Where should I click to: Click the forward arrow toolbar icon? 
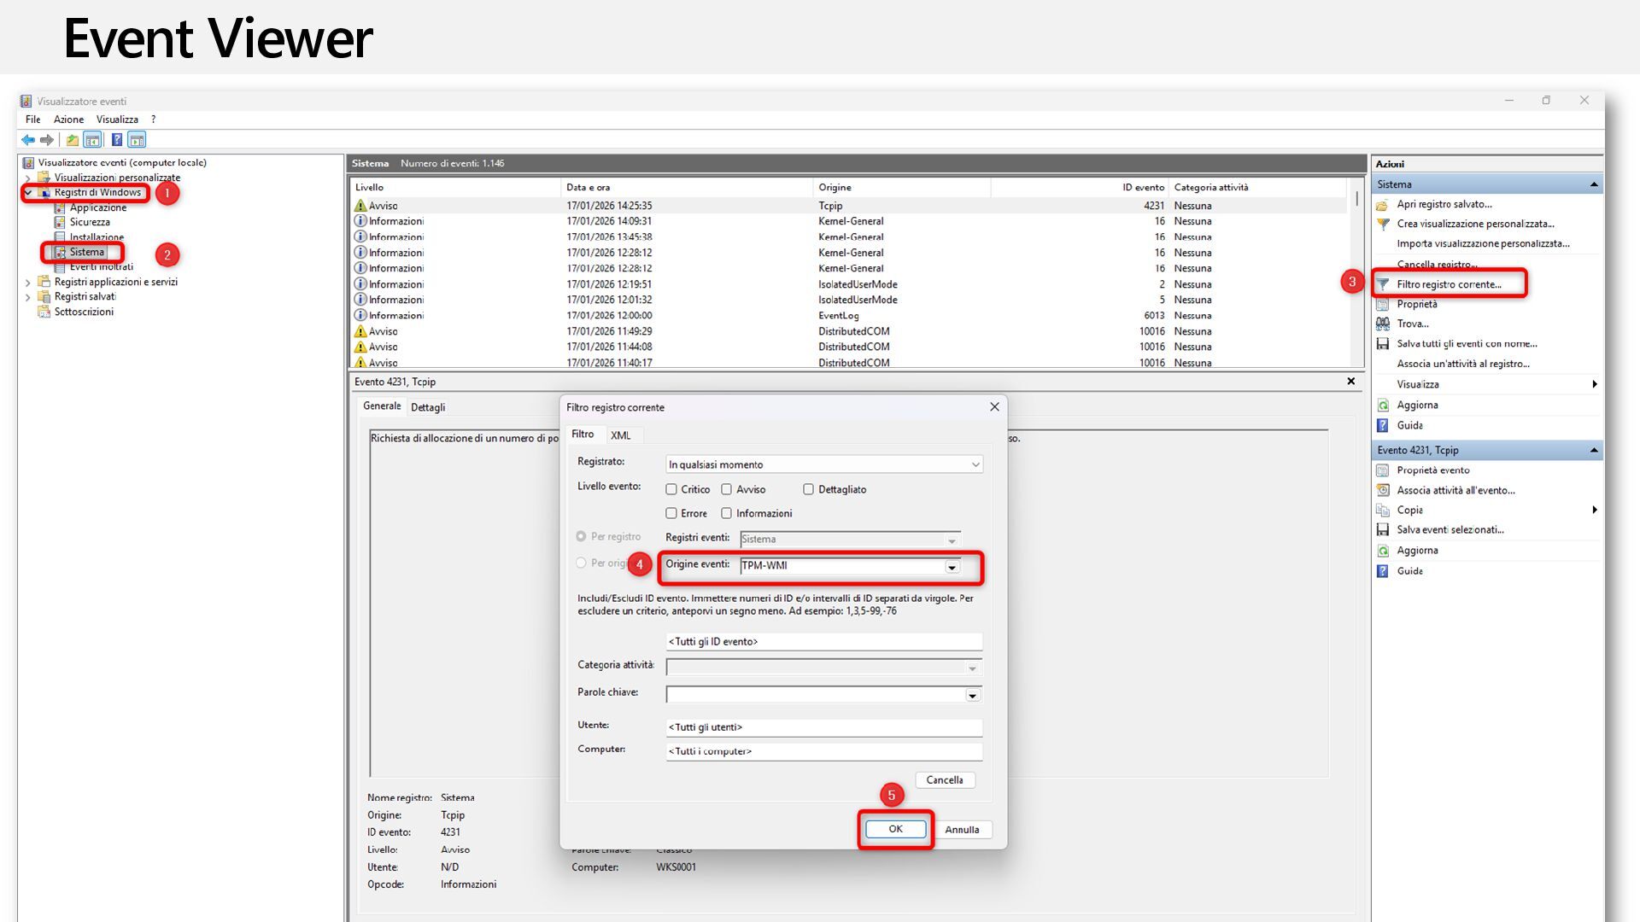tap(47, 140)
